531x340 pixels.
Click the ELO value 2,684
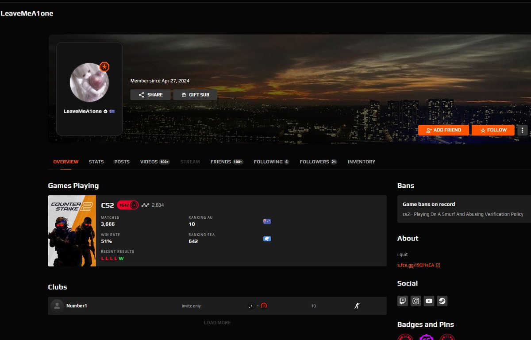[158, 205]
